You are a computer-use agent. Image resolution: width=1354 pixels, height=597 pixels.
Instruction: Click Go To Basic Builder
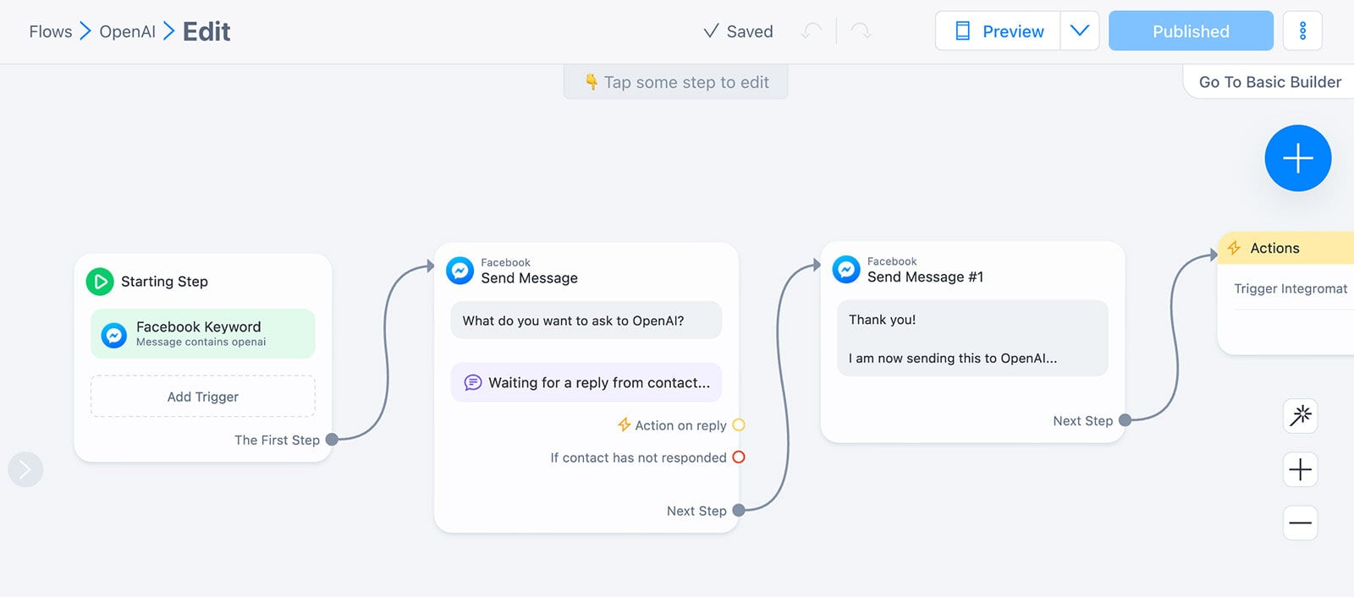tap(1269, 82)
